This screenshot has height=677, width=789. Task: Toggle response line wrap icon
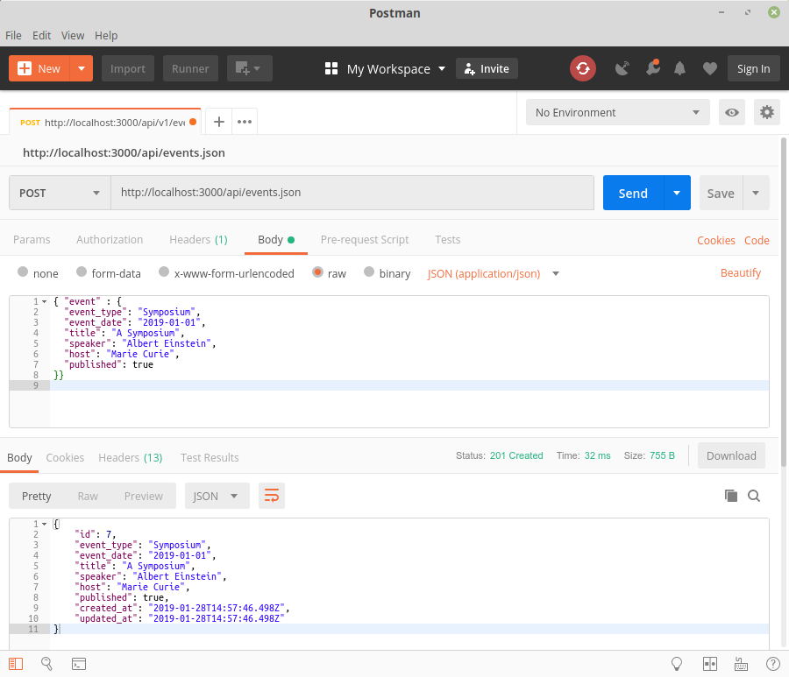(272, 496)
